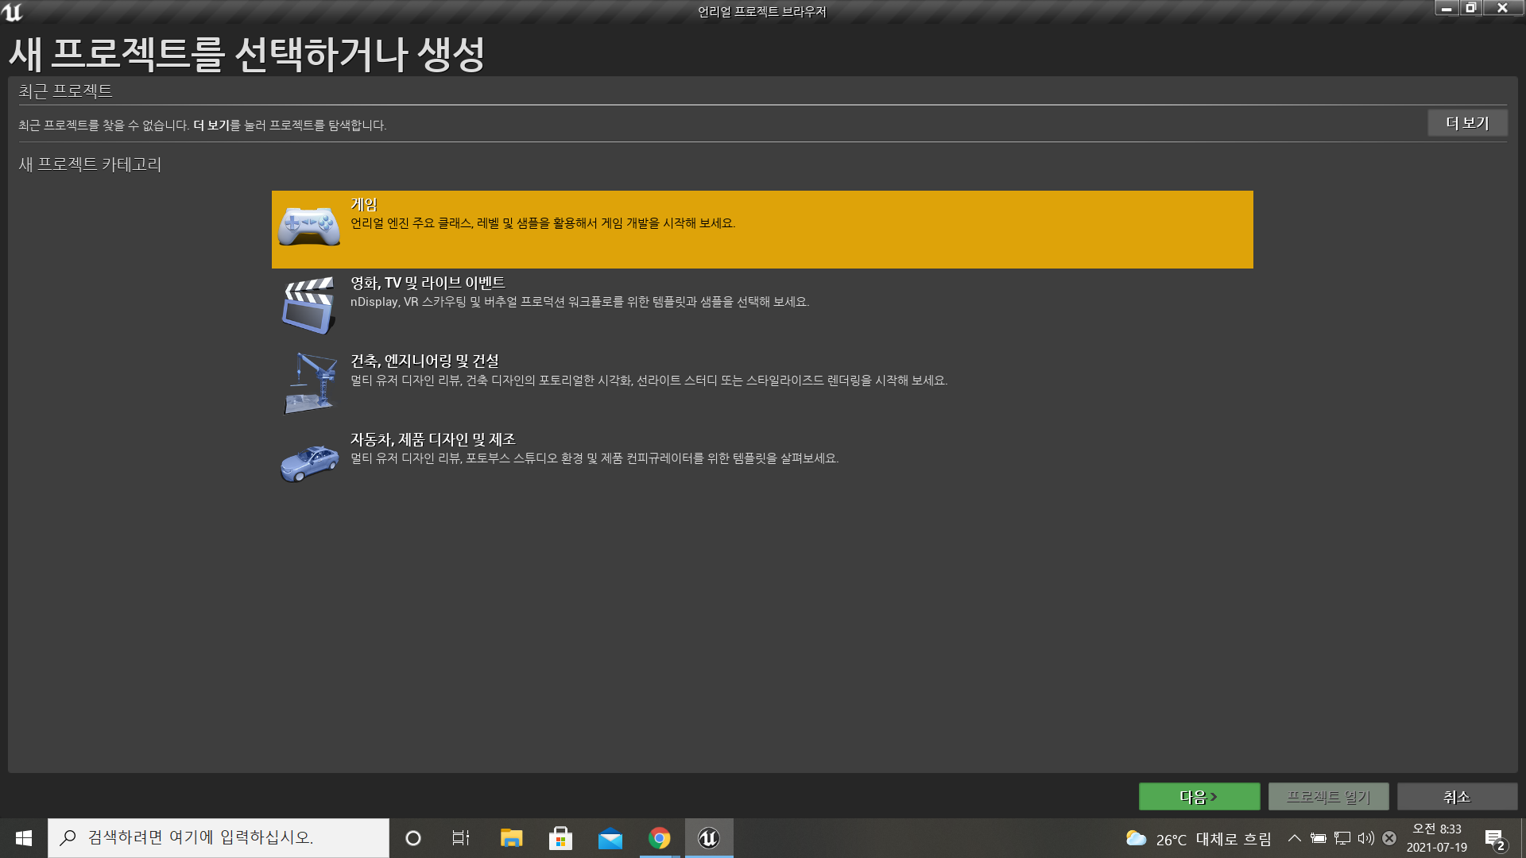Select the Architecture crane icon

[309, 384]
